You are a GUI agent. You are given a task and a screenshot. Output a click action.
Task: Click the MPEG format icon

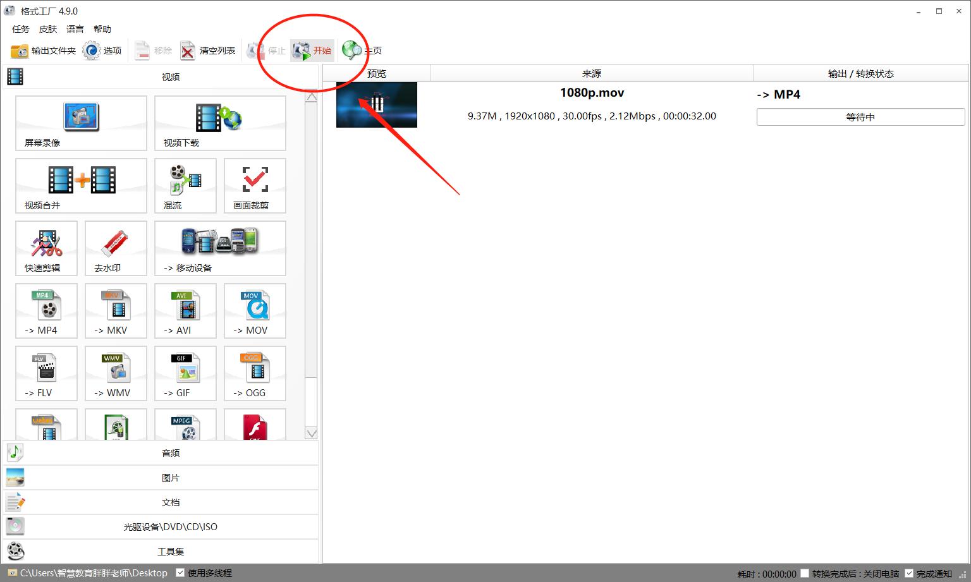pos(185,425)
